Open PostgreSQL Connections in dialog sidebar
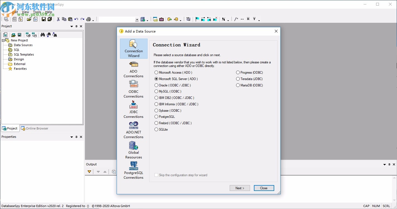Viewport: 397px width, 209px height. 134,171
